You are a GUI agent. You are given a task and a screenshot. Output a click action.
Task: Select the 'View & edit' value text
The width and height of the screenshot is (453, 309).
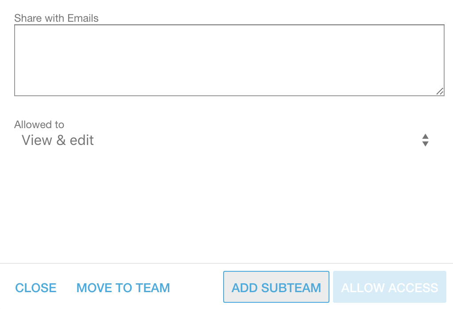click(58, 141)
